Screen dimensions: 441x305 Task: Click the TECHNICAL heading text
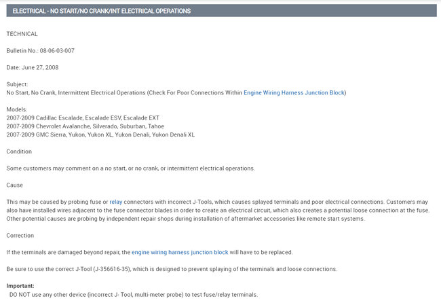(22, 33)
